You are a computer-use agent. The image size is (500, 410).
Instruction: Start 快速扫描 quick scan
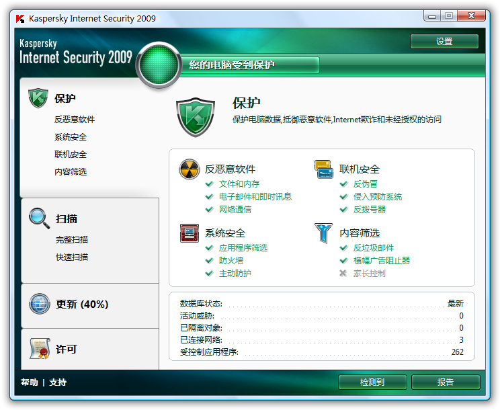72,257
